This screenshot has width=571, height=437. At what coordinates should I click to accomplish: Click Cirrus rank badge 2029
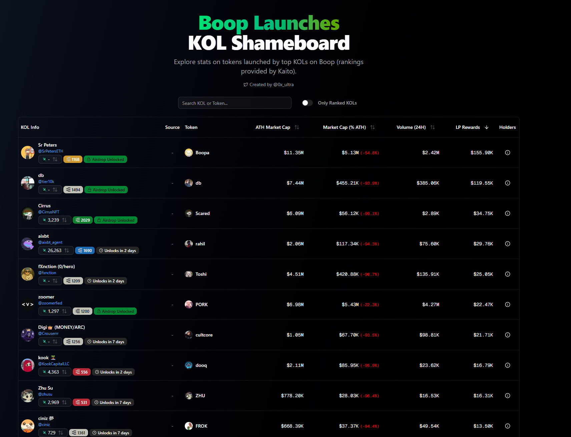83,220
